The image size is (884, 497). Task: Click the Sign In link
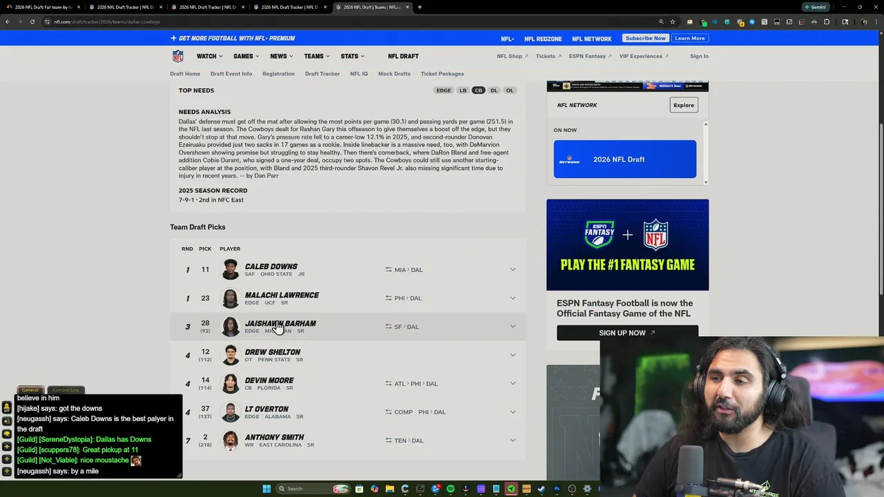click(699, 56)
